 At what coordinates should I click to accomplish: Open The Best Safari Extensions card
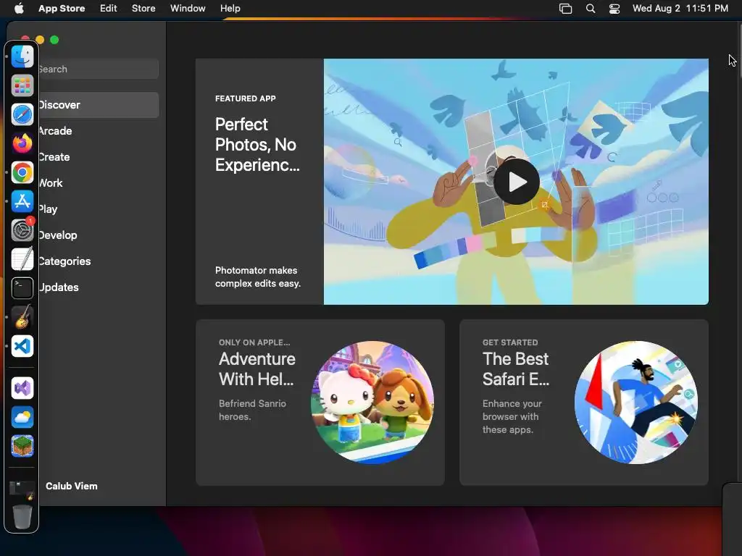tap(584, 403)
